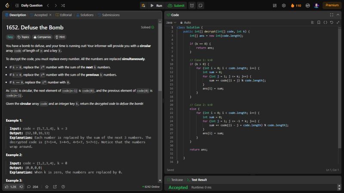Open the Solutions tab
The height and width of the screenshot is (193, 344).
[85, 15]
